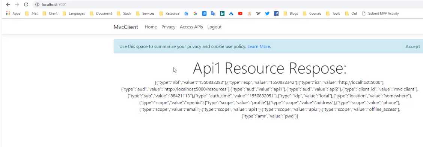Open the Apps grid bookmark

13,13
